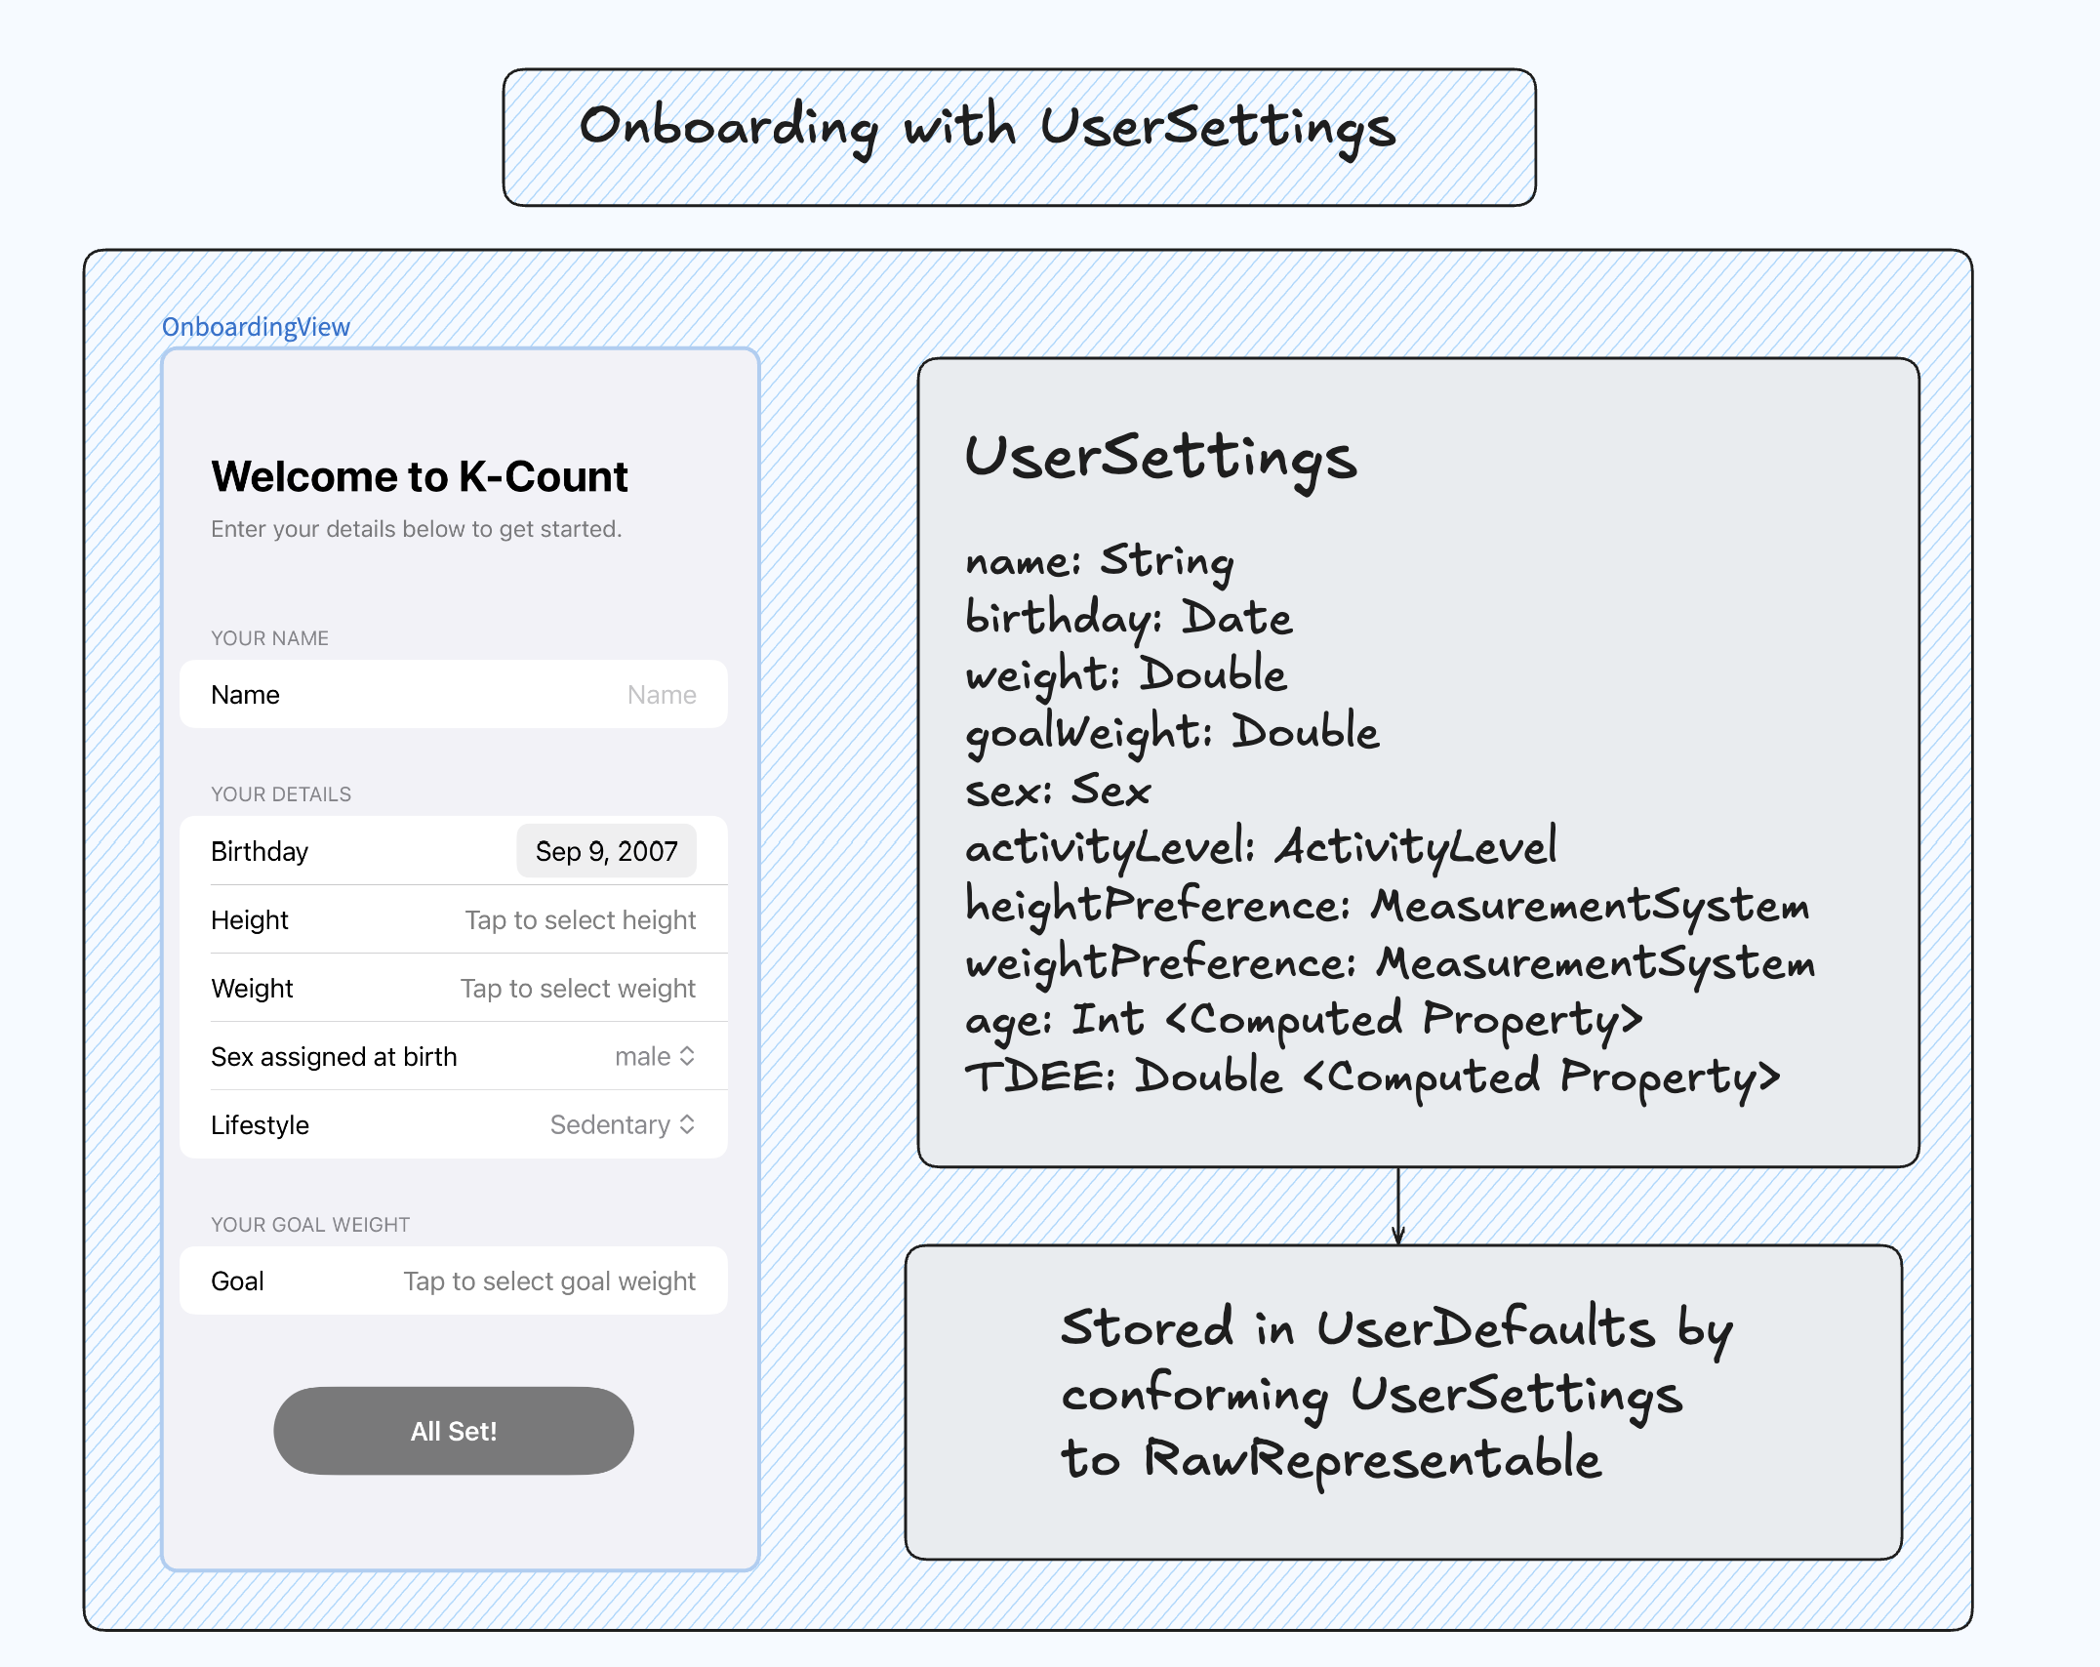Tap to select weight
This screenshot has height=1667, width=2100.
click(578, 988)
